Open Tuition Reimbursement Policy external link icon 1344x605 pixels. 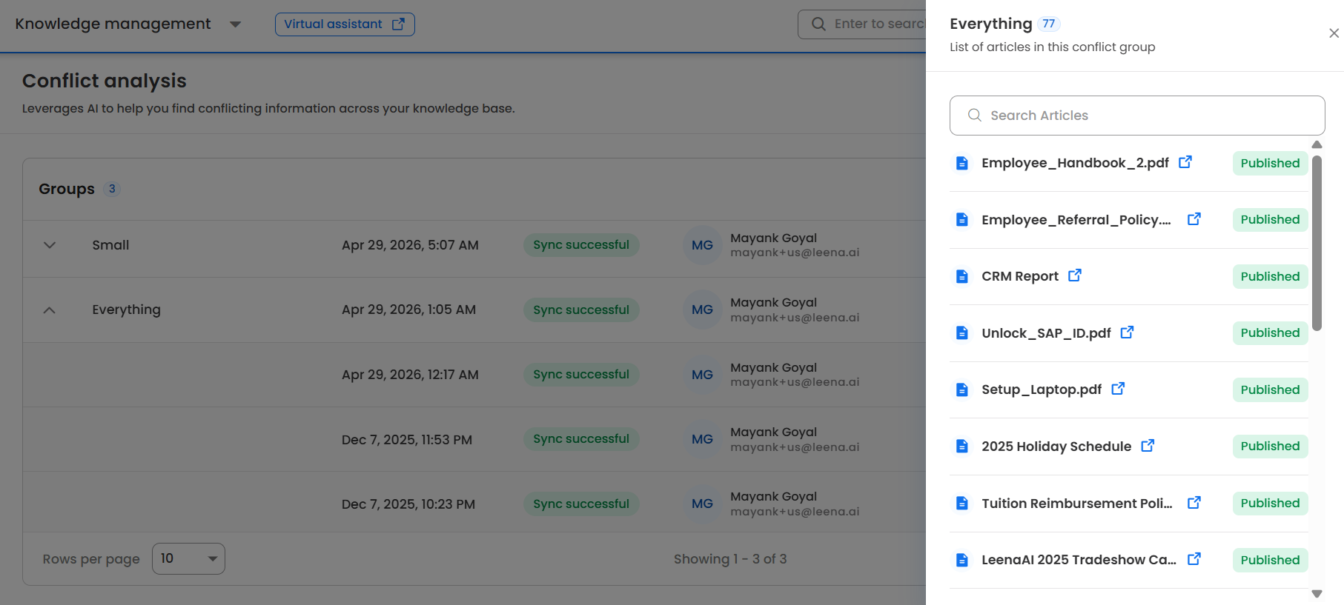1194,502
